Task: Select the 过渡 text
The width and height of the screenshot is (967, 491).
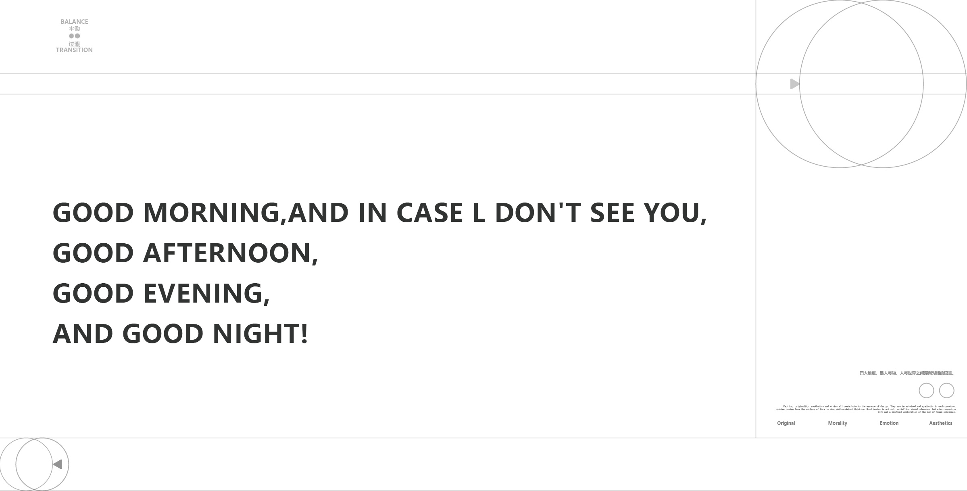Action: [74, 44]
